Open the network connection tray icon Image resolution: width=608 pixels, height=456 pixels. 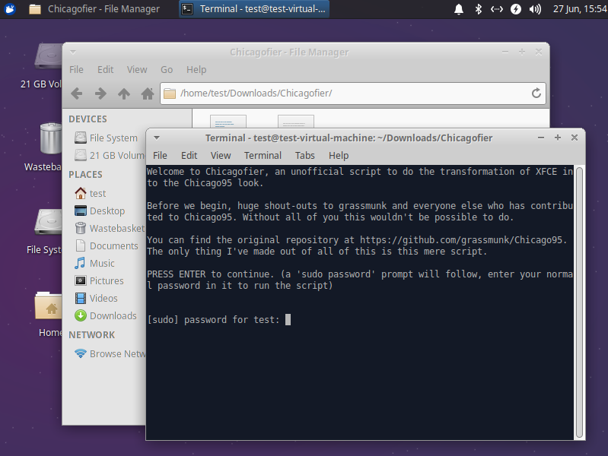497,9
